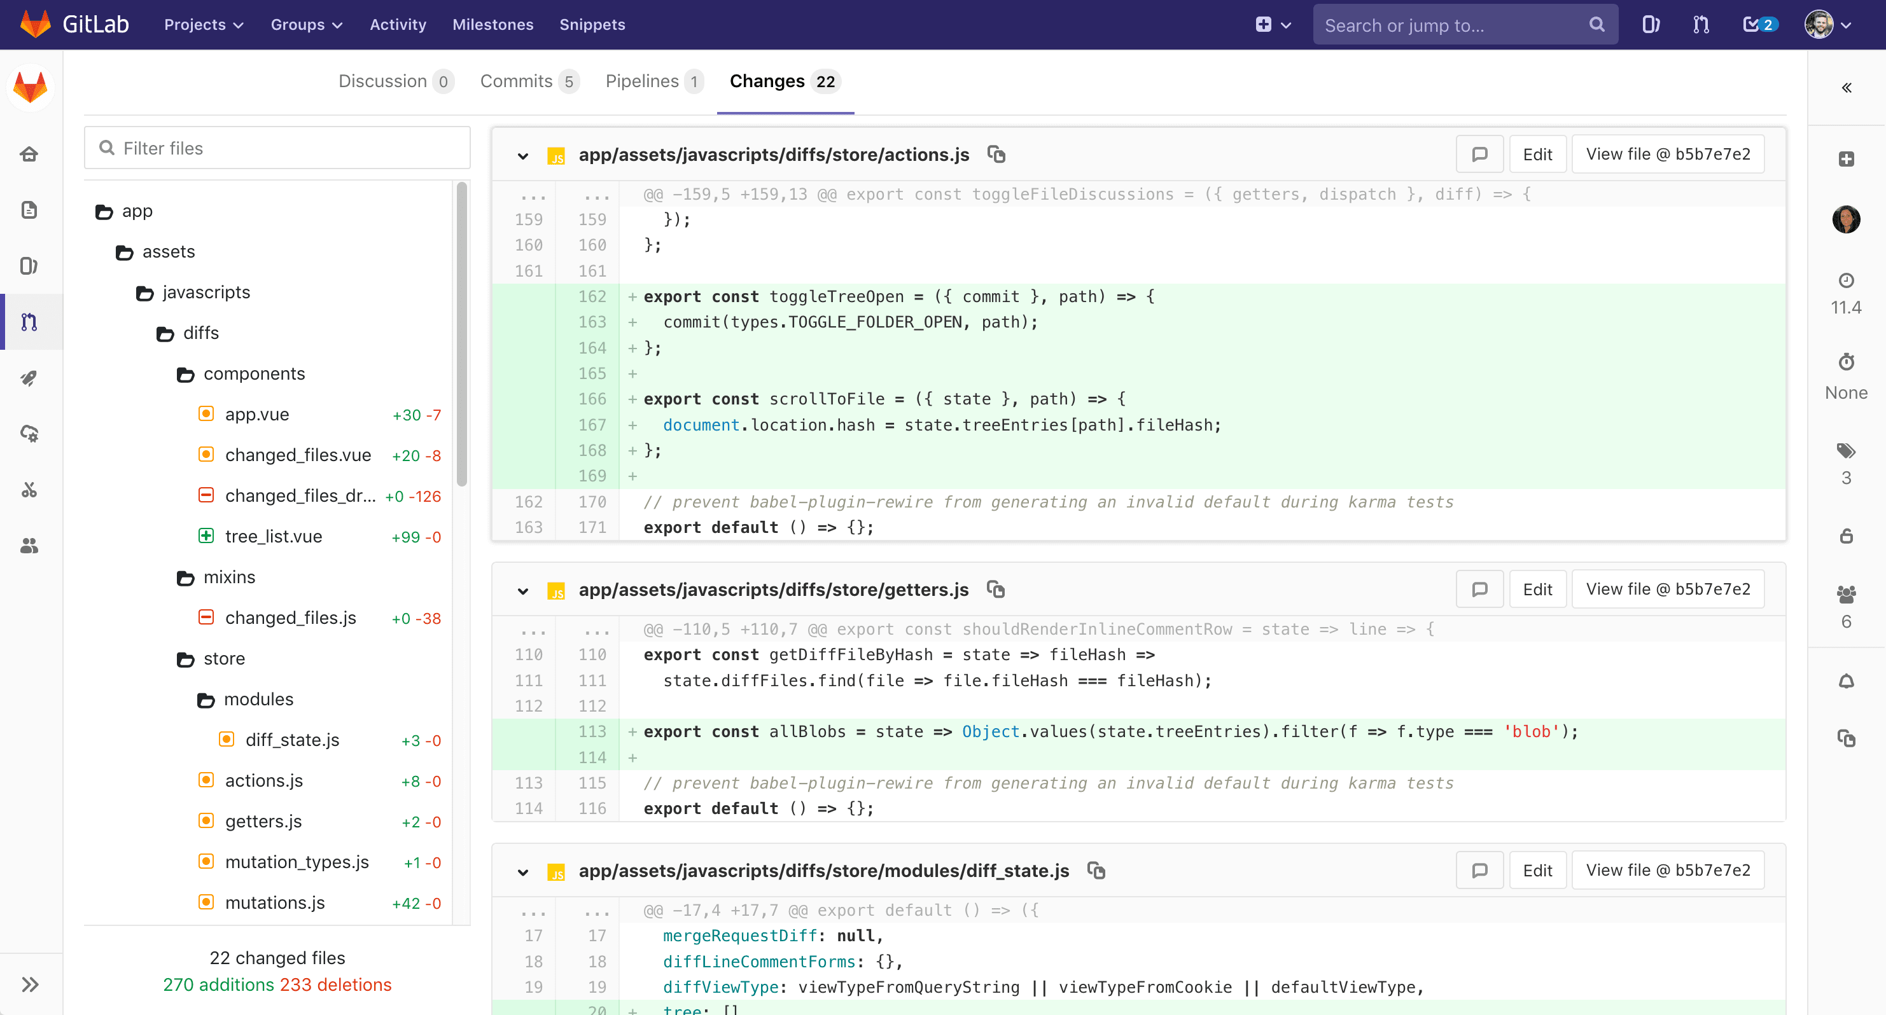The image size is (1886, 1015).
Task: Open the Projects dropdown menu
Action: coord(203,24)
